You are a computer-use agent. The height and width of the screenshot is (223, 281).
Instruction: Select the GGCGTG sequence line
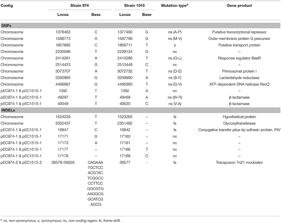pyautogui.click(x=95, y=189)
